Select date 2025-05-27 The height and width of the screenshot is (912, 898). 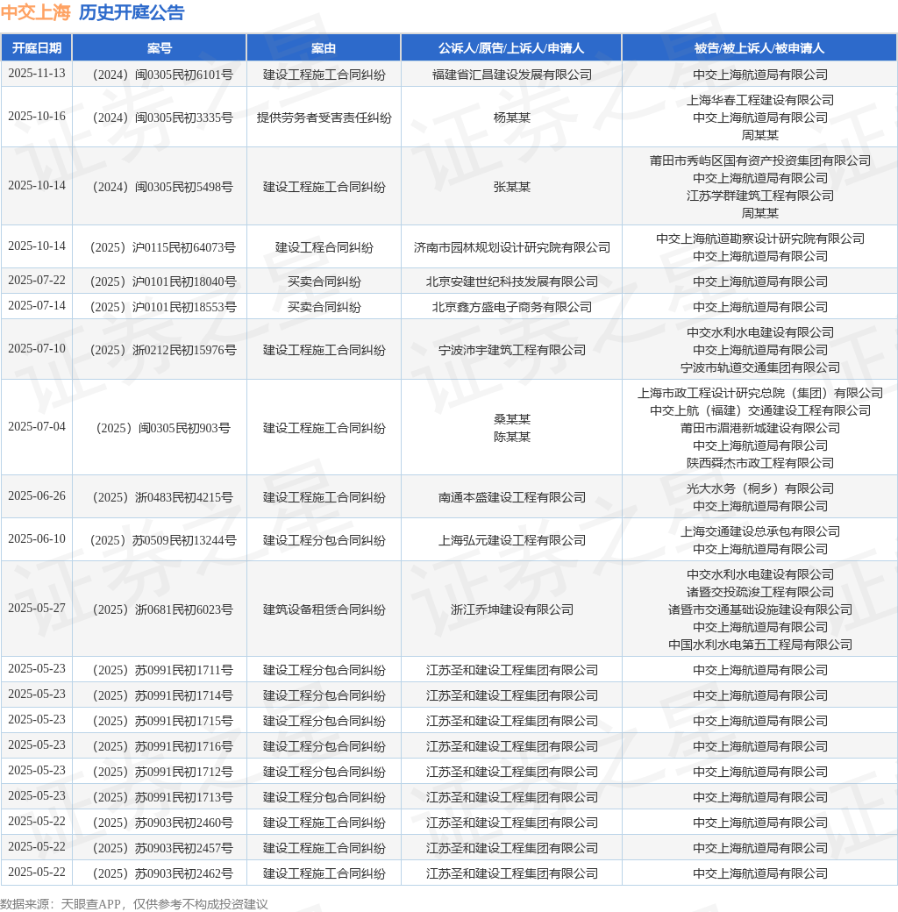pos(37,609)
